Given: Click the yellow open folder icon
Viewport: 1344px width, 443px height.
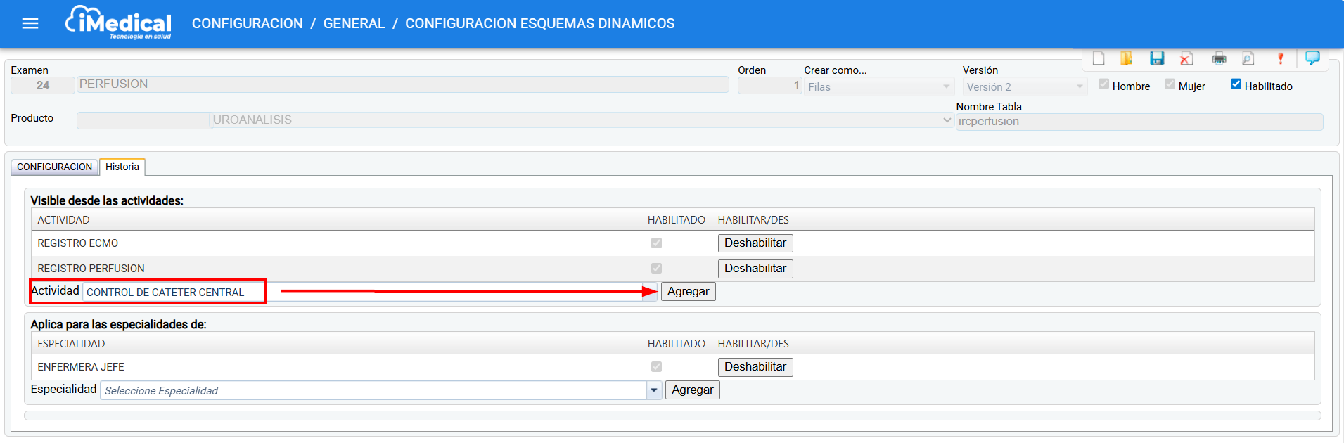Looking at the screenshot, I should point(1126,58).
